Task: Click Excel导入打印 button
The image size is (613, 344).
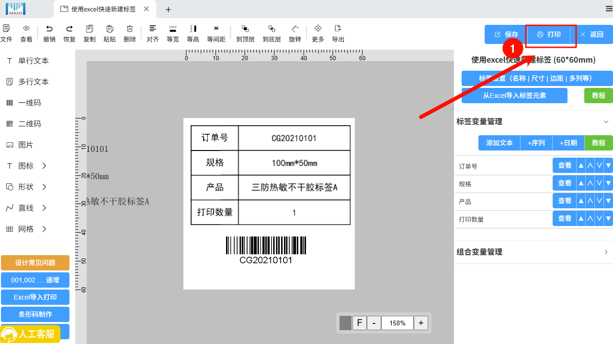Action: pos(35,297)
